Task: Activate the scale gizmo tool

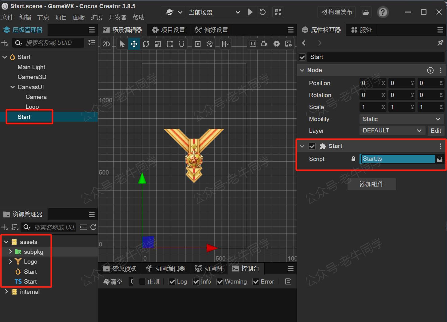Action: click(157, 44)
